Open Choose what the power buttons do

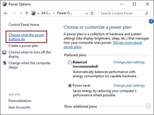coord(27,37)
